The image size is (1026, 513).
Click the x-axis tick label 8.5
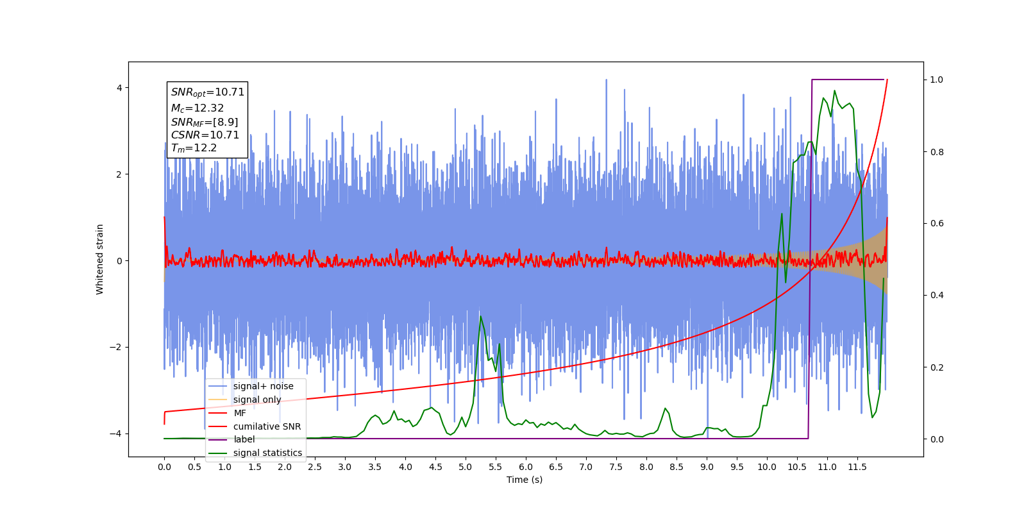677,467
